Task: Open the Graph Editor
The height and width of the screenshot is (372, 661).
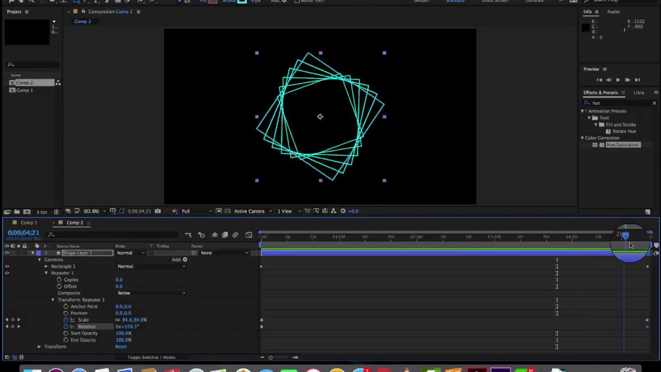Action: pyautogui.click(x=248, y=235)
